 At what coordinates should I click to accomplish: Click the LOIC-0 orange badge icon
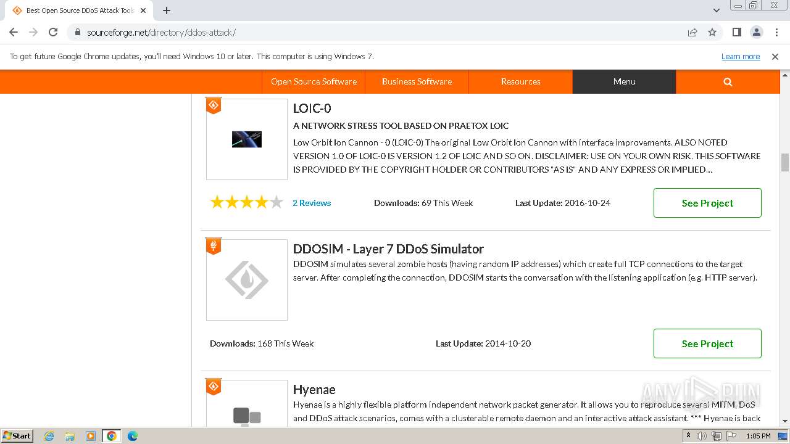(214, 106)
